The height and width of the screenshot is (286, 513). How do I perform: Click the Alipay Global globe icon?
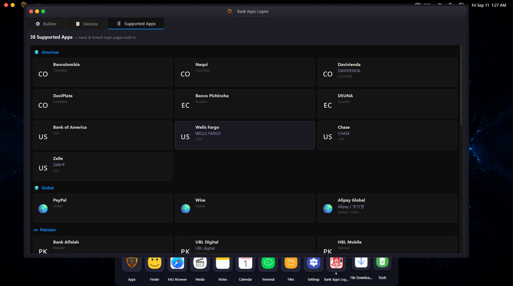click(328, 208)
